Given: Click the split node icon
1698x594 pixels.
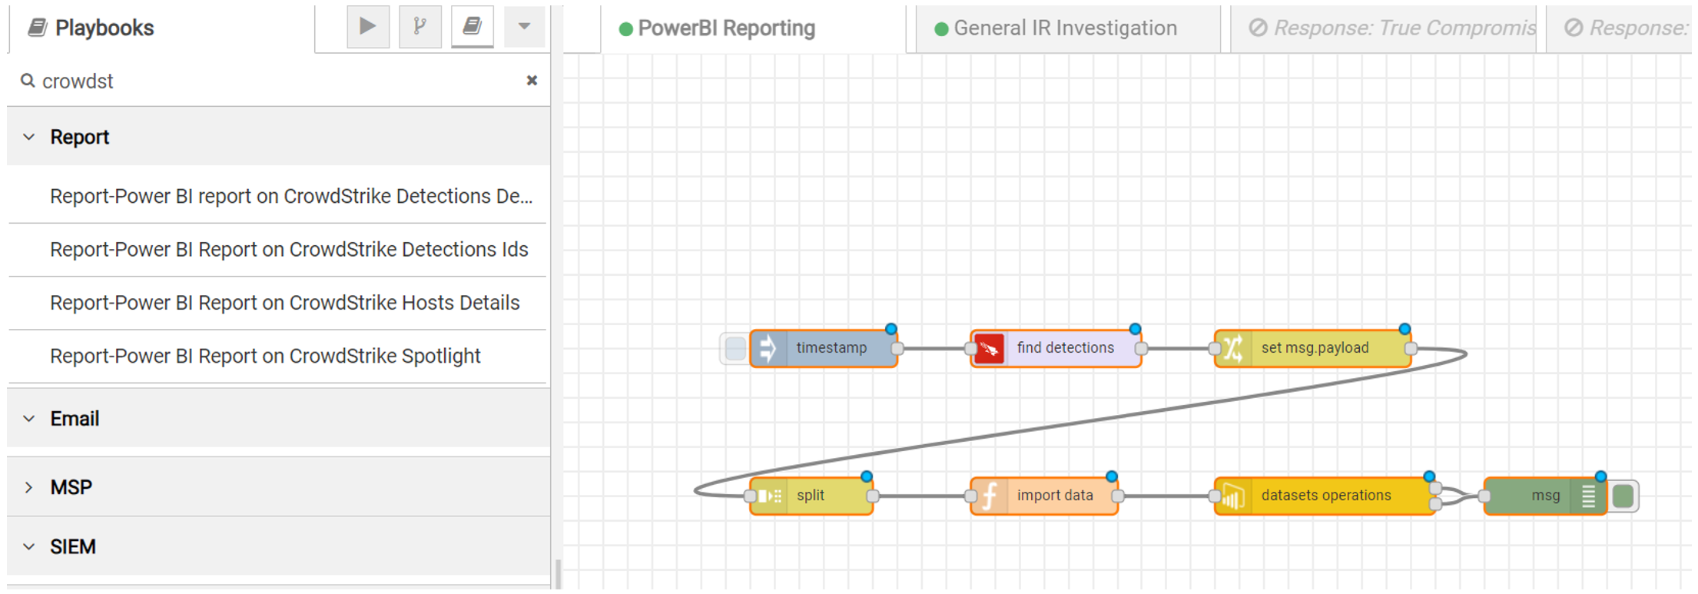Looking at the screenshot, I should point(769,496).
